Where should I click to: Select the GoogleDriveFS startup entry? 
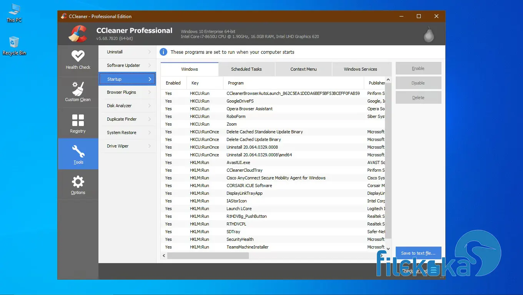(x=273, y=101)
